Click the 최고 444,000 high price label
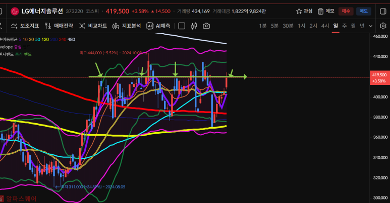The height and width of the screenshot is (203, 390). point(111,53)
